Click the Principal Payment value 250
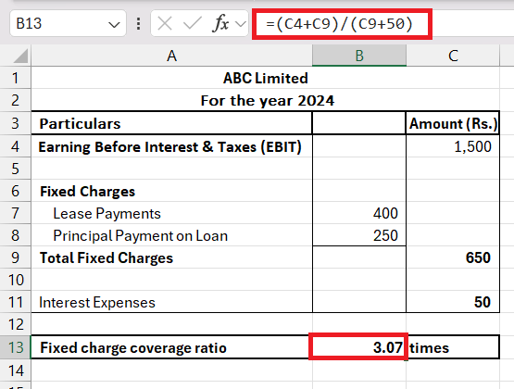 (359, 235)
